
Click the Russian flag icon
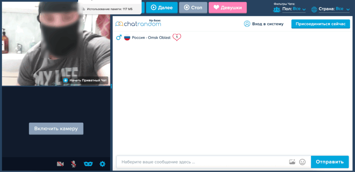point(127,37)
